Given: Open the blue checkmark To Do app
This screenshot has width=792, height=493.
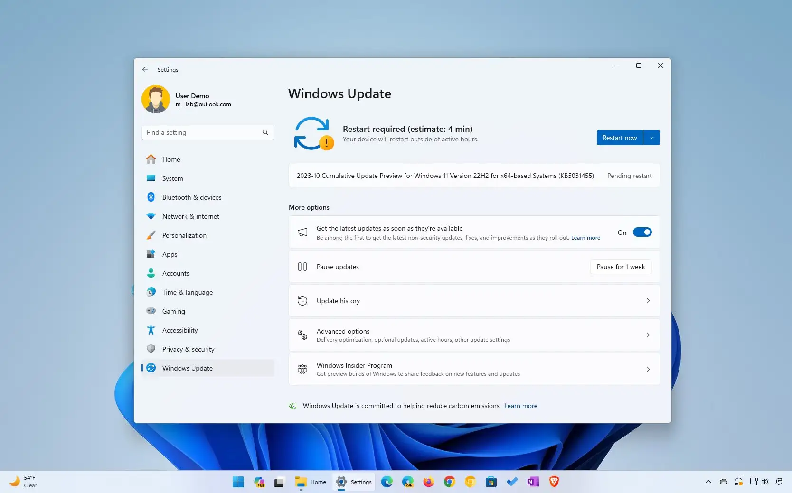Looking at the screenshot, I should tap(512, 482).
